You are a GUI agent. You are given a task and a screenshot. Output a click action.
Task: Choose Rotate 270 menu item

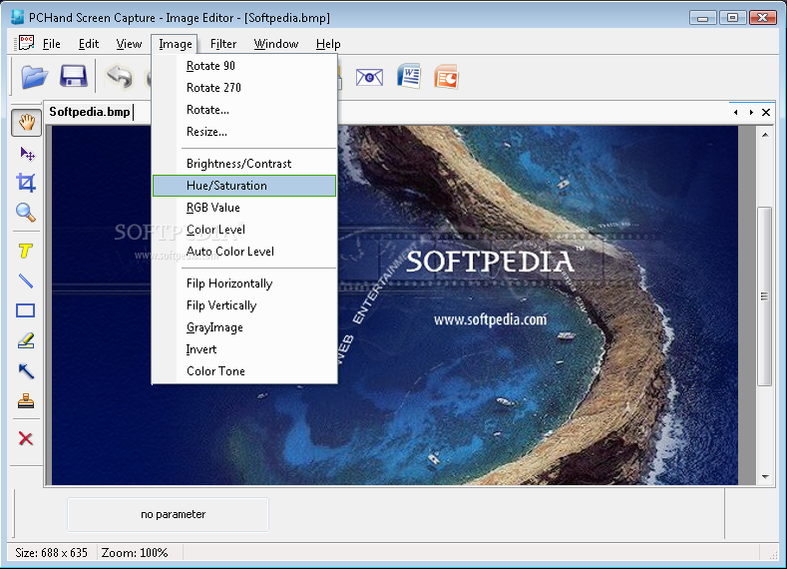pos(244,88)
